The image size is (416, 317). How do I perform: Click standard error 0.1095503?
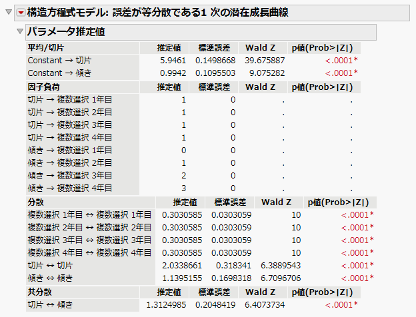215,73
